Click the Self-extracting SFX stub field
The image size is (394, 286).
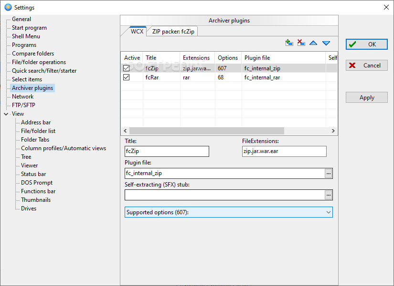pos(224,195)
